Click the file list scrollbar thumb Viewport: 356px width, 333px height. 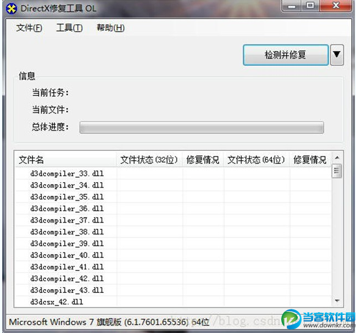point(337,171)
